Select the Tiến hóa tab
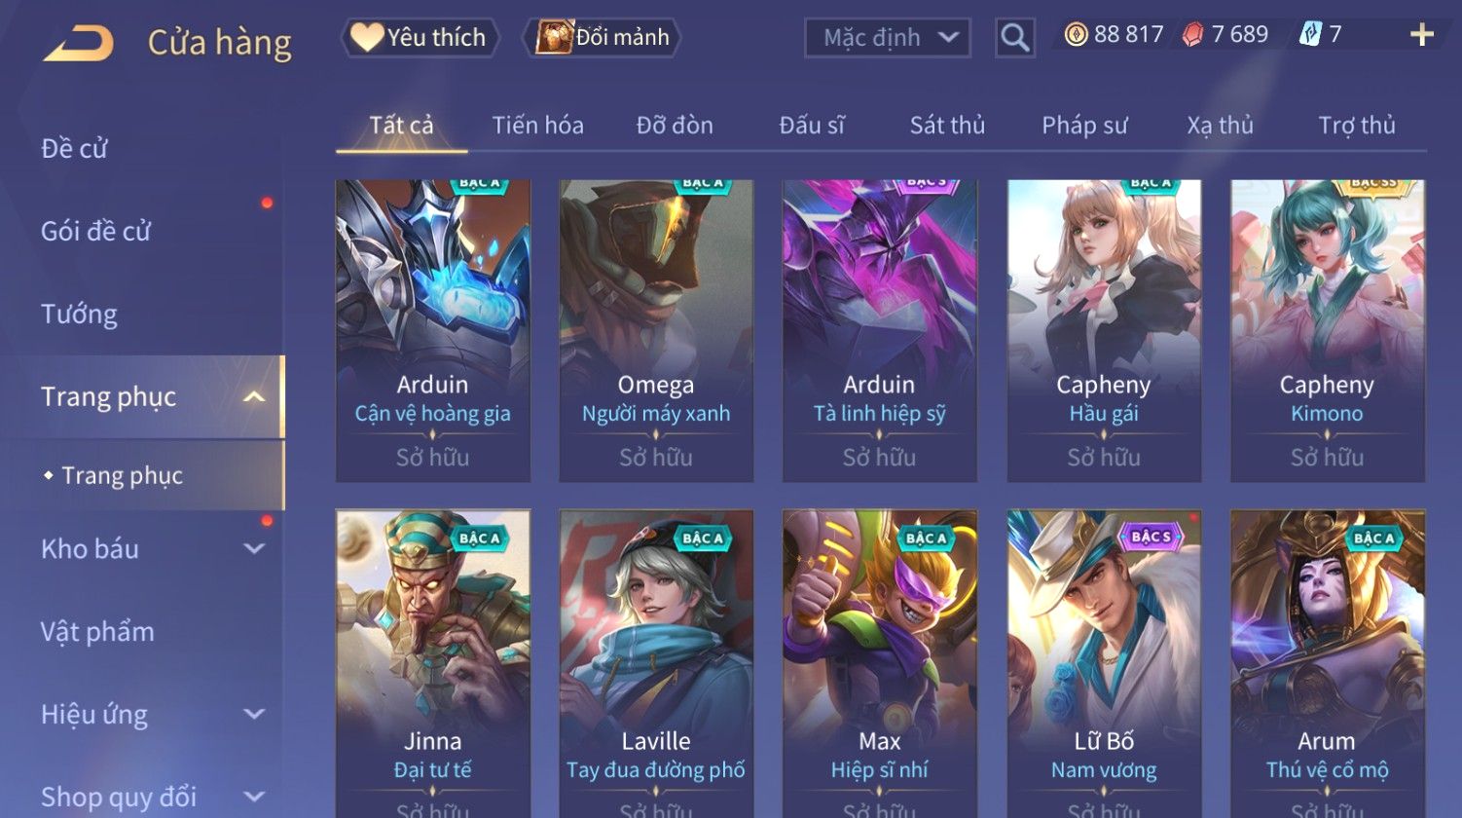The image size is (1462, 818). [537, 125]
